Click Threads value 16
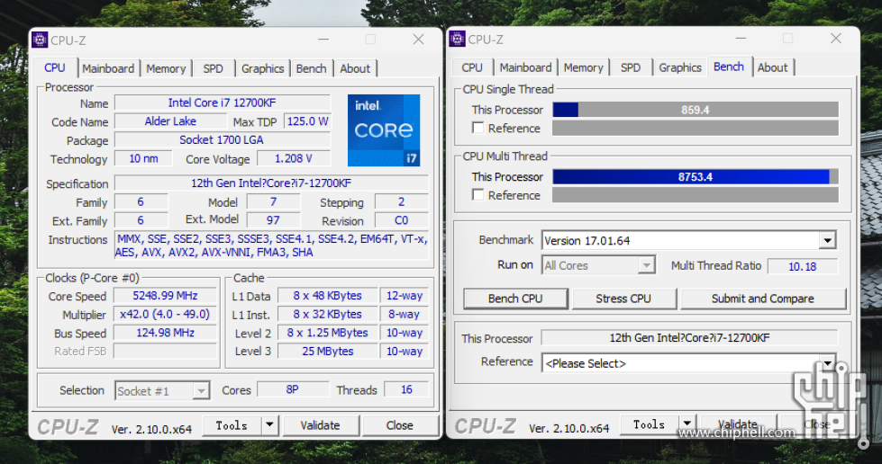Image resolution: width=882 pixels, height=464 pixels. pyautogui.click(x=406, y=389)
